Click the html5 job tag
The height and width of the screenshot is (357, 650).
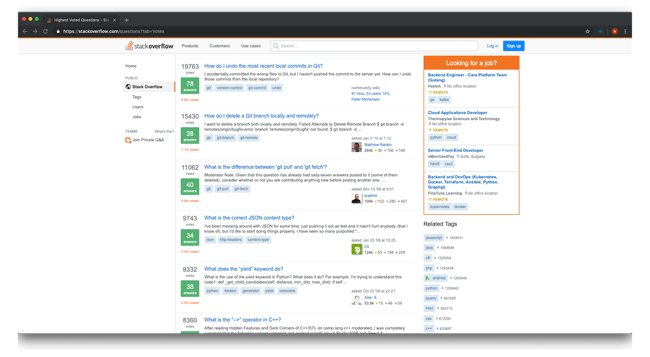(x=435, y=164)
